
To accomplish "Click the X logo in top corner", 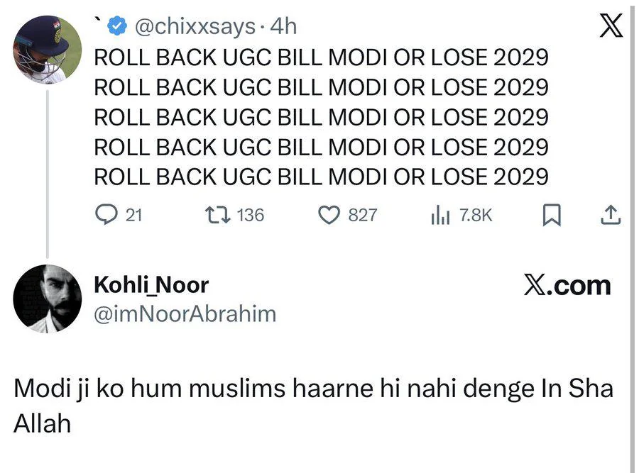I will tap(611, 26).
